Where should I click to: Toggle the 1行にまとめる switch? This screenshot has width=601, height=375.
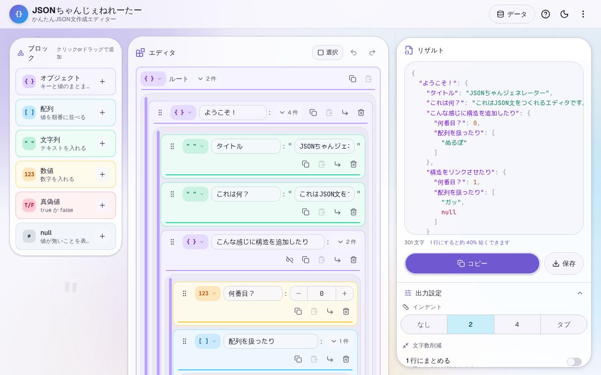point(574,362)
